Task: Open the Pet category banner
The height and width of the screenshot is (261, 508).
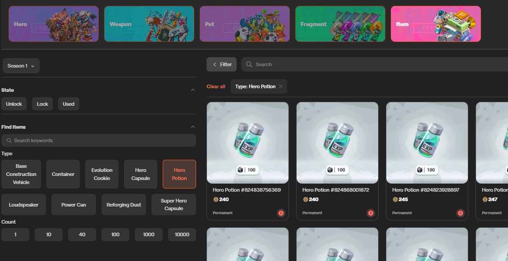Action: (x=245, y=24)
